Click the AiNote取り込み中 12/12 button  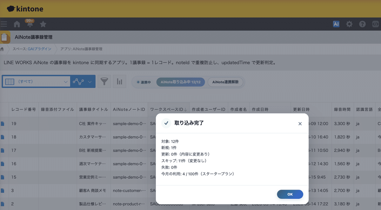[x=180, y=82]
